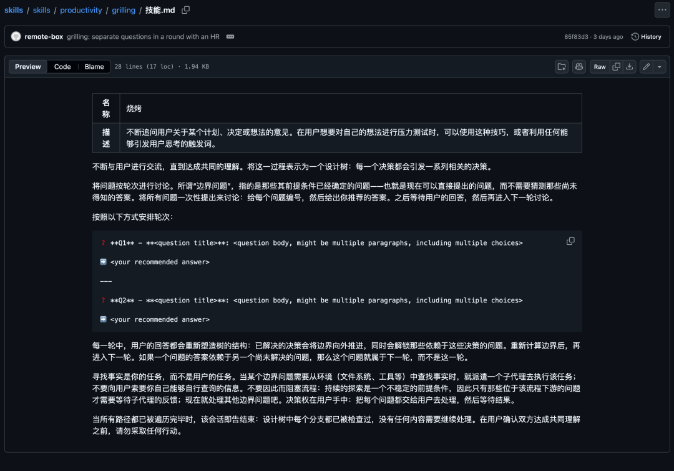The image size is (674, 471).
Task: Click the 烧烤 table cell
Action: 351,109
